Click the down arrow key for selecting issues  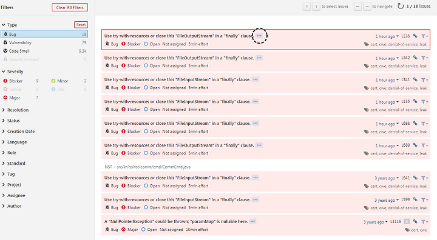pos(316,7)
